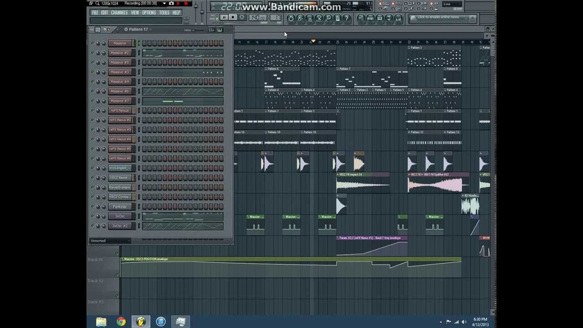Select the Massive OSC3 Position envelope clip
The image size is (583, 328).
pos(291,267)
